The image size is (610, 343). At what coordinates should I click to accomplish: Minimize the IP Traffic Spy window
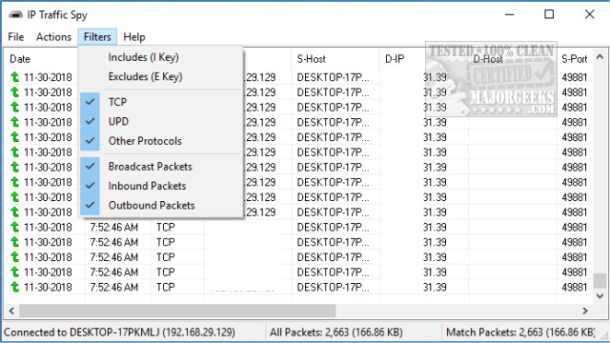[x=510, y=15]
